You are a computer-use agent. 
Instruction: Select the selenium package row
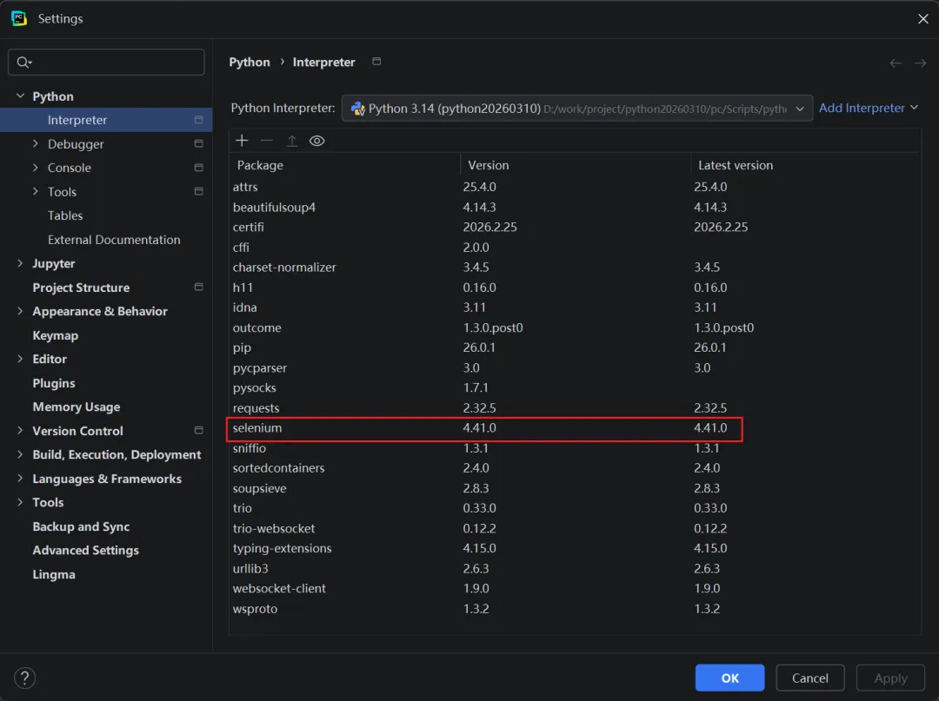tap(575, 427)
